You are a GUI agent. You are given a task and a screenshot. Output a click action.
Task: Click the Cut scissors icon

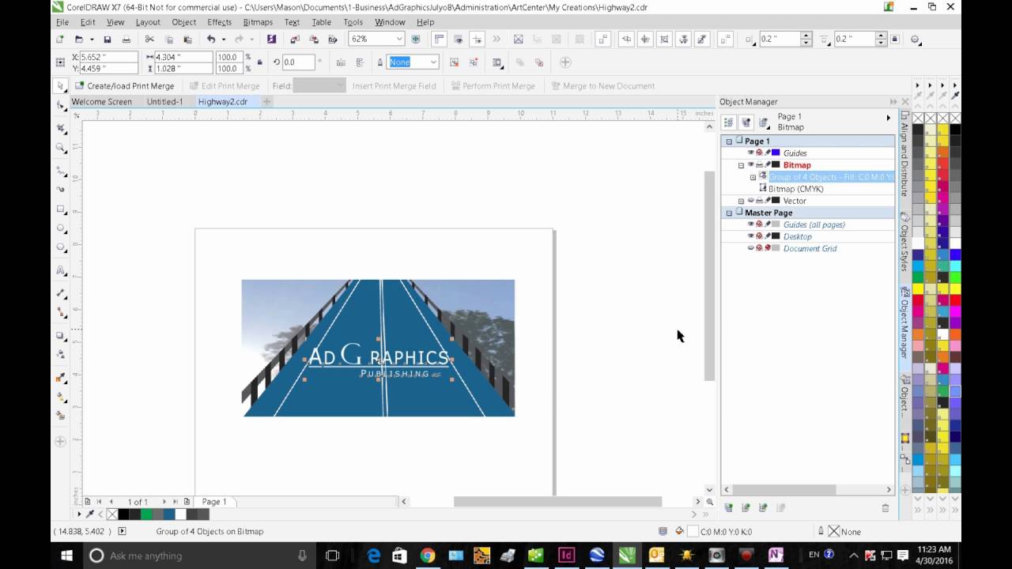pos(149,39)
